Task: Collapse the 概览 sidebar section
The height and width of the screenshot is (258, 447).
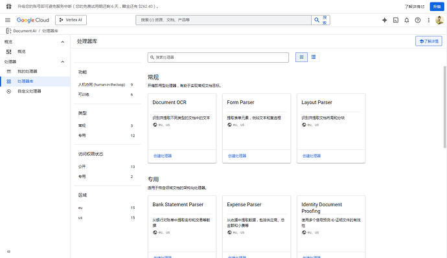Action: (63, 42)
